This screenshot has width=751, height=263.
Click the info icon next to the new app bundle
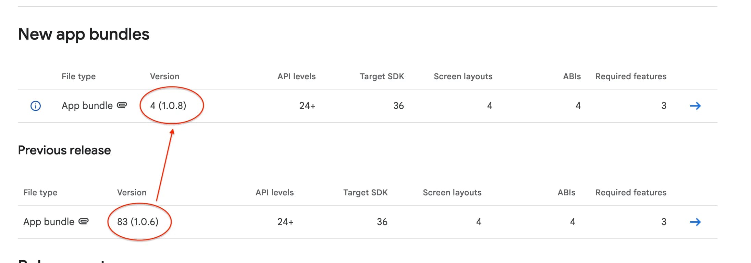coord(35,106)
